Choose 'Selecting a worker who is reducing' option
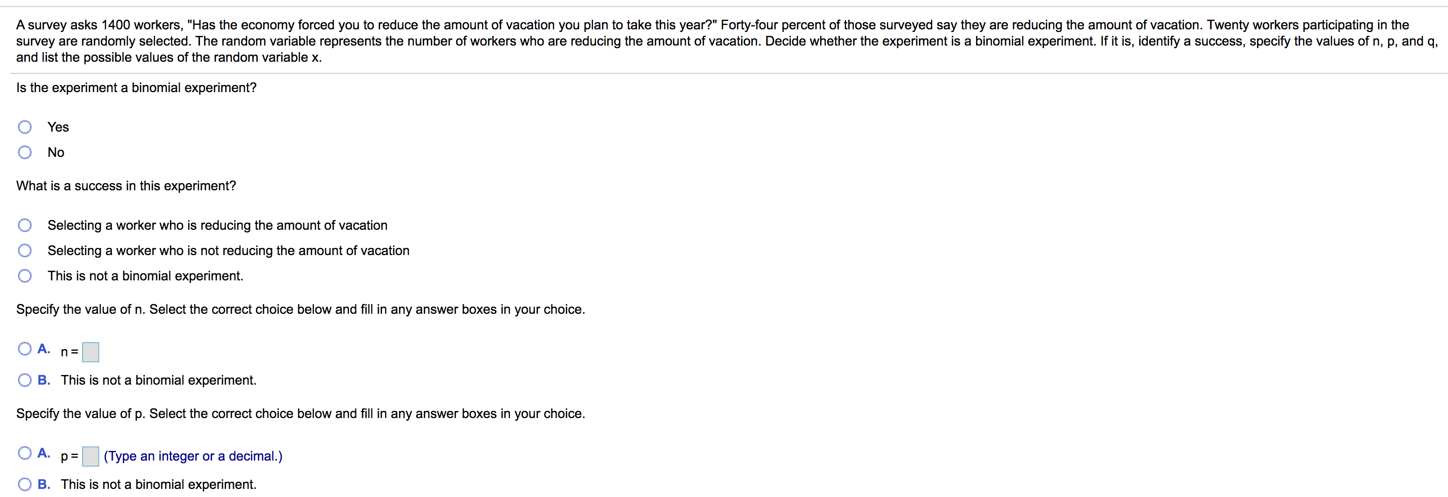1448x497 pixels. (x=25, y=225)
